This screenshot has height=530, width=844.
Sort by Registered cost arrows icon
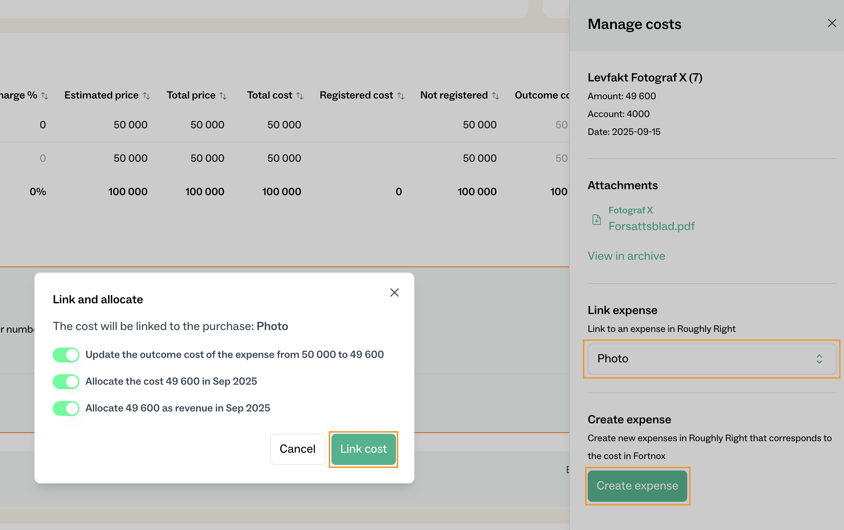(400, 96)
